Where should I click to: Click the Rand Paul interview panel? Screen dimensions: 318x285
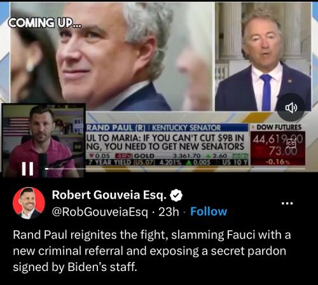click(x=263, y=57)
